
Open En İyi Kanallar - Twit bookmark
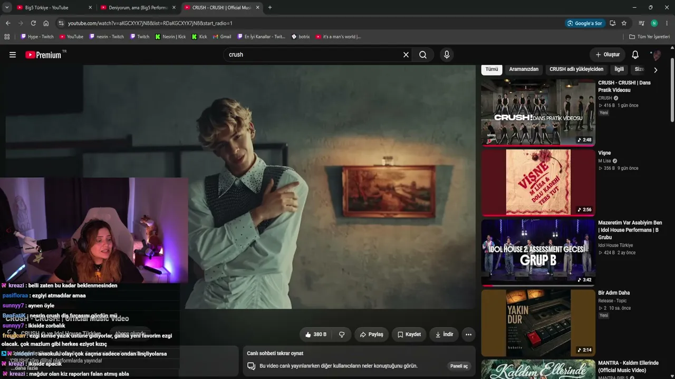pos(261,37)
